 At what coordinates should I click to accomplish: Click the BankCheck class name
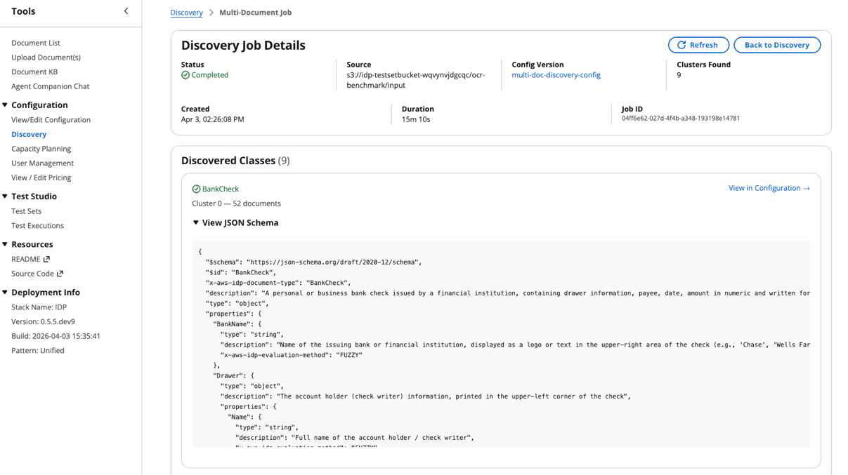pyautogui.click(x=220, y=189)
